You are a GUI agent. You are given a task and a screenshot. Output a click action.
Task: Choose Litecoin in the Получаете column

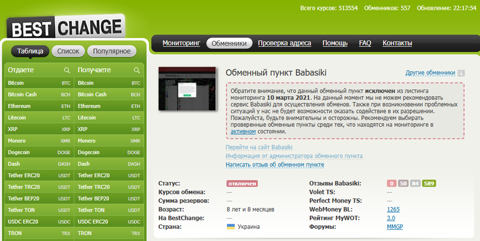(x=109, y=118)
